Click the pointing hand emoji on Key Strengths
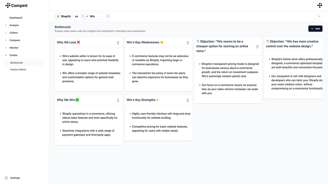Image resolution: width=328 pixels, height=184 pixels. (158, 100)
